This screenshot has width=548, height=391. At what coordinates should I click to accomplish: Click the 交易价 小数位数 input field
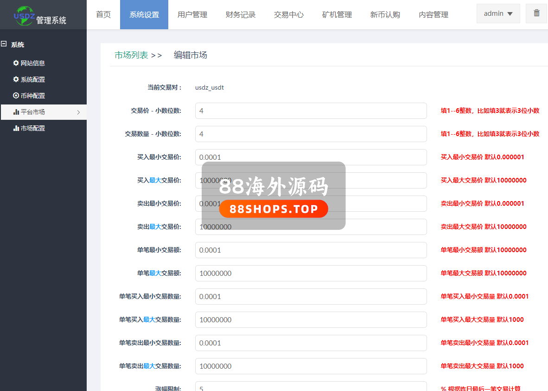coord(311,111)
